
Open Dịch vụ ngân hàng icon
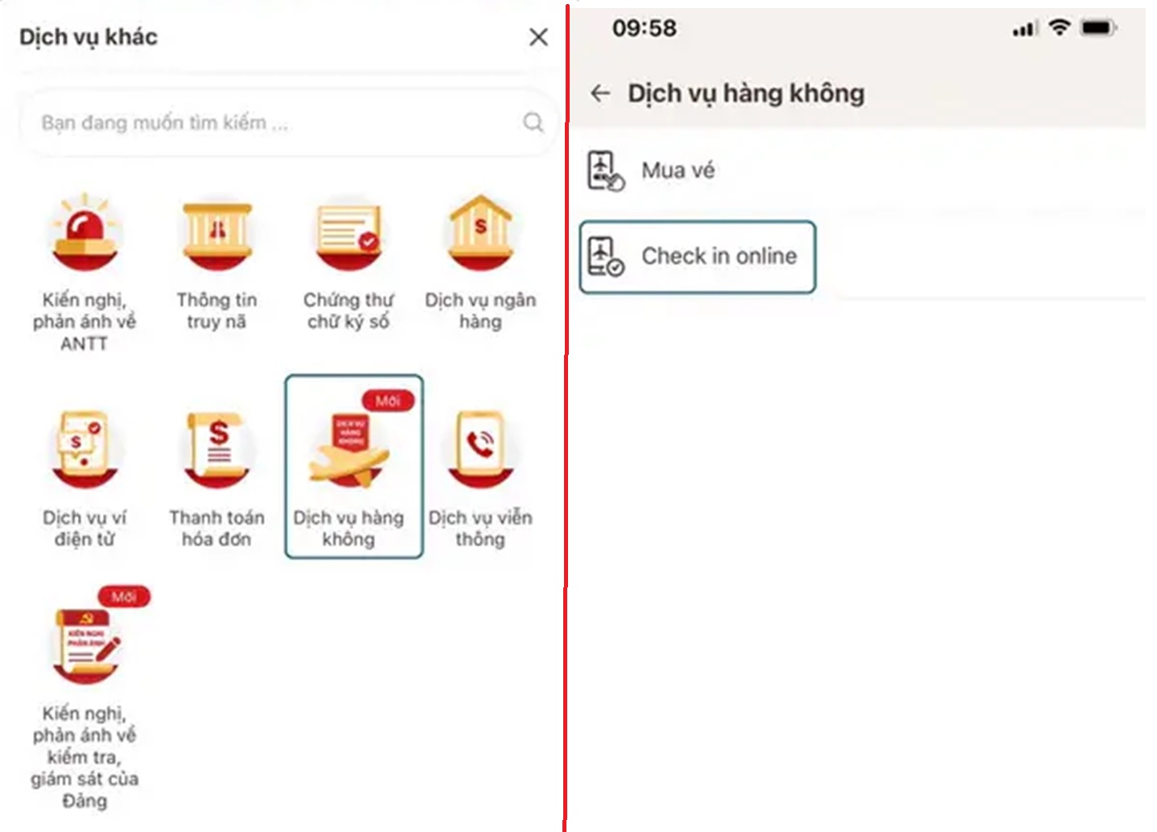click(x=480, y=233)
